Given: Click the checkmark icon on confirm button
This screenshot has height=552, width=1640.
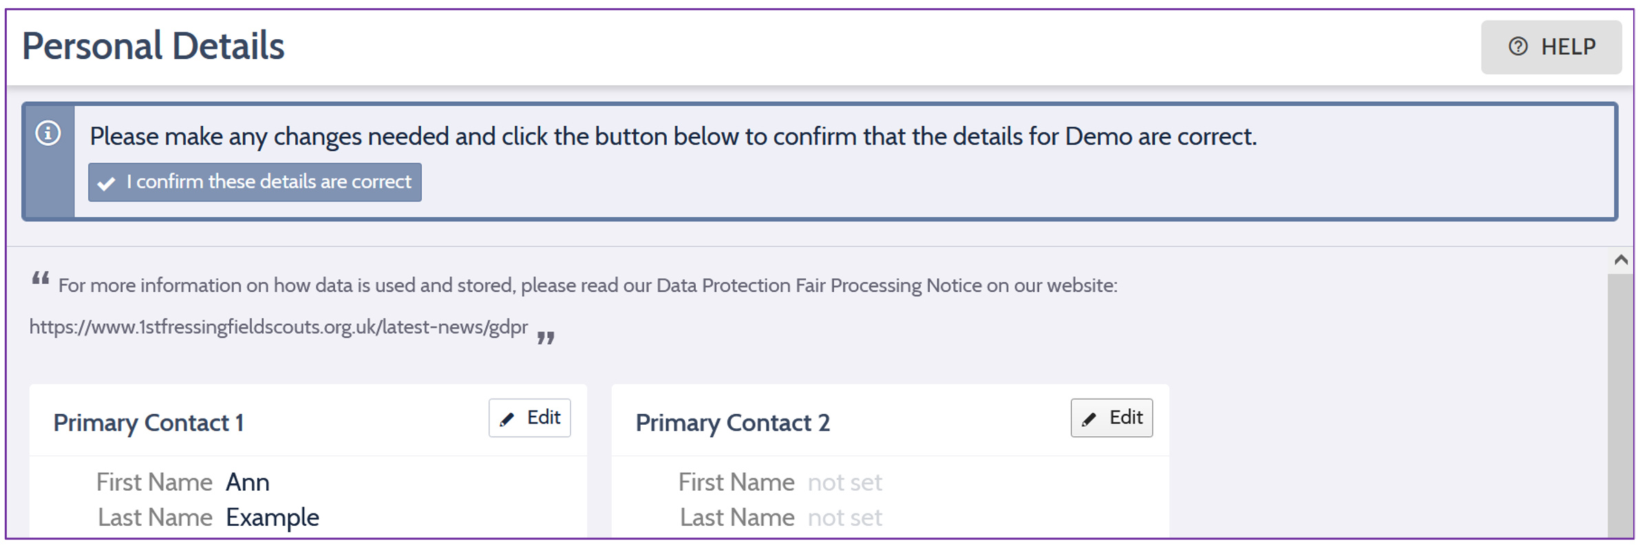Looking at the screenshot, I should pyautogui.click(x=106, y=184).
